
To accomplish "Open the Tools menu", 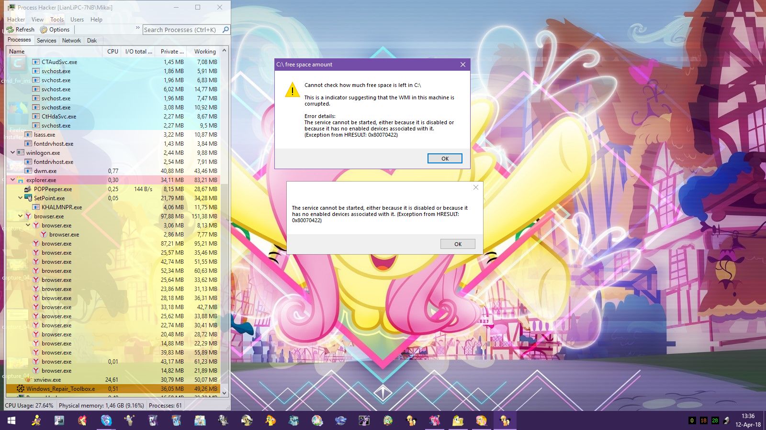I will point(57,20).
